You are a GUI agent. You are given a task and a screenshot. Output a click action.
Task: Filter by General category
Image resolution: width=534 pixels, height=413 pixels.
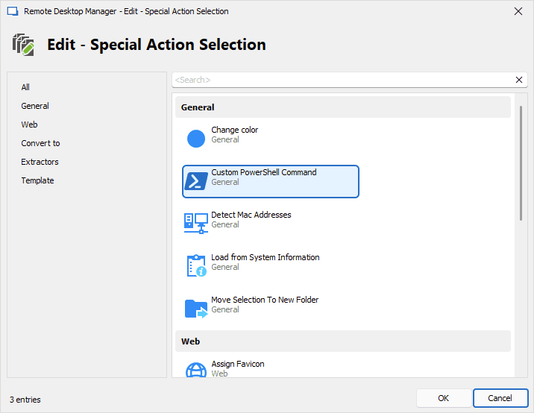click(x=35, y=106)
